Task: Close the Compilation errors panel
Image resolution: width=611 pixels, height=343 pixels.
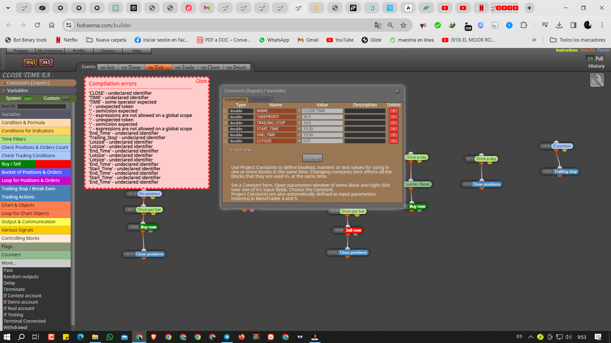Action: [x=201, y=81]
